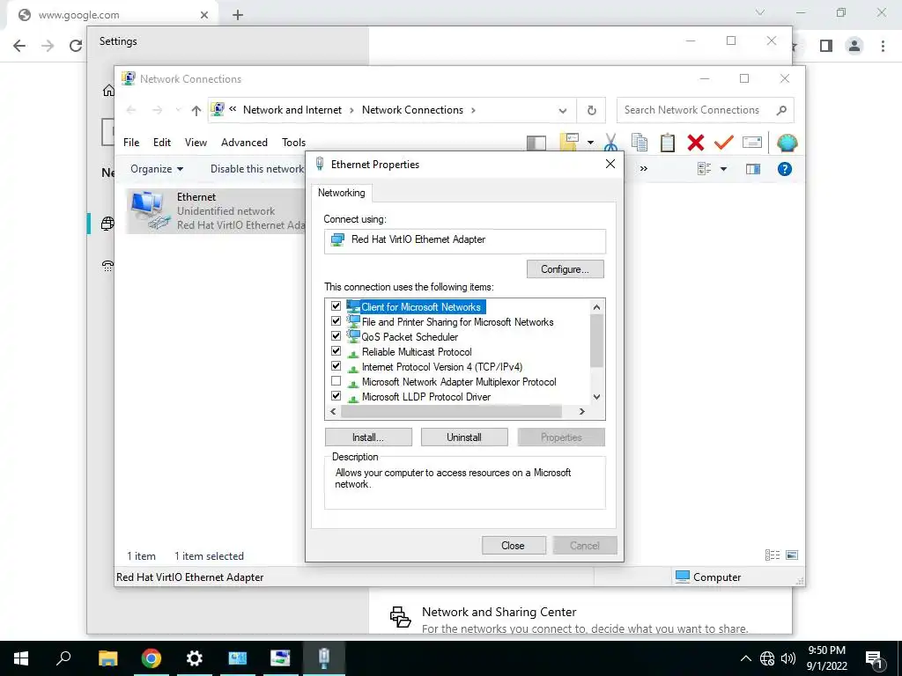
Task: Click the folder options icon in toolbar
Action: (569, 142)
